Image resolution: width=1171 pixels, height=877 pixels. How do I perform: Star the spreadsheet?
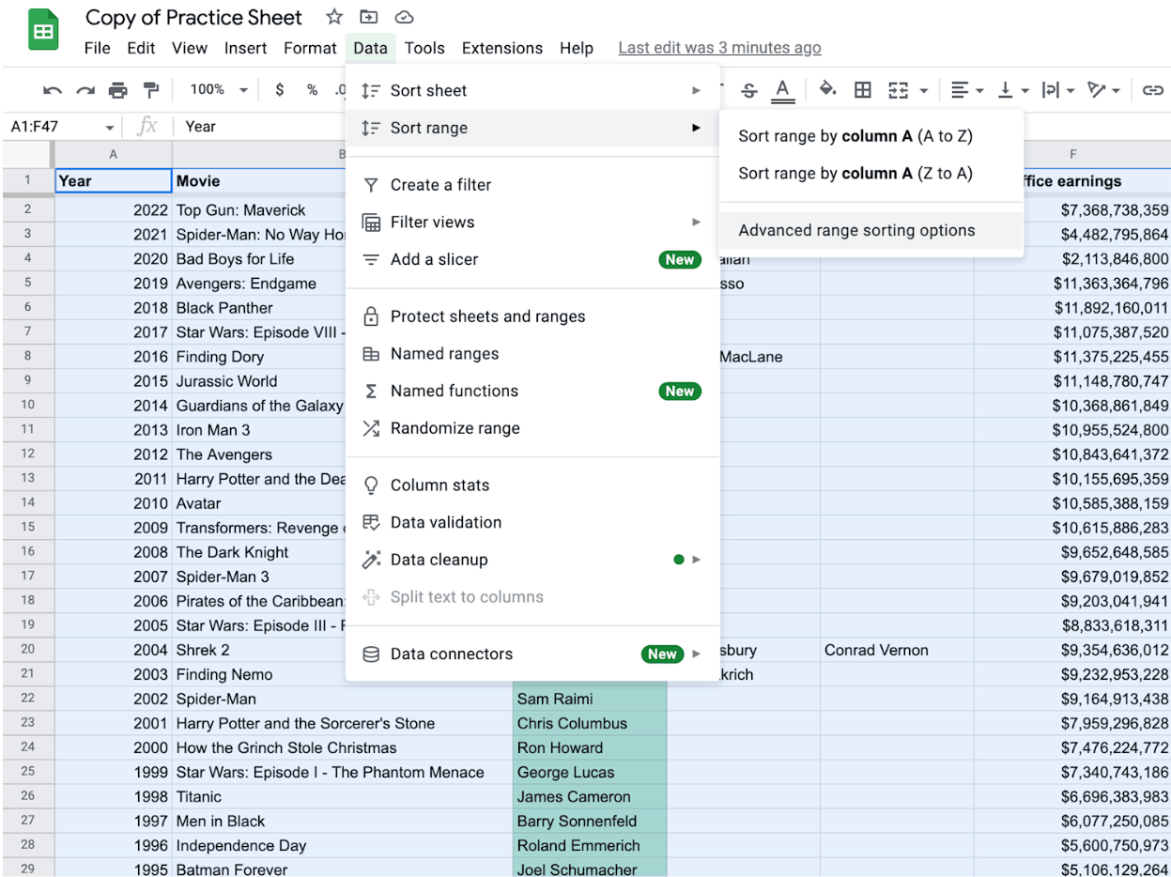click(x=334, y=17)
